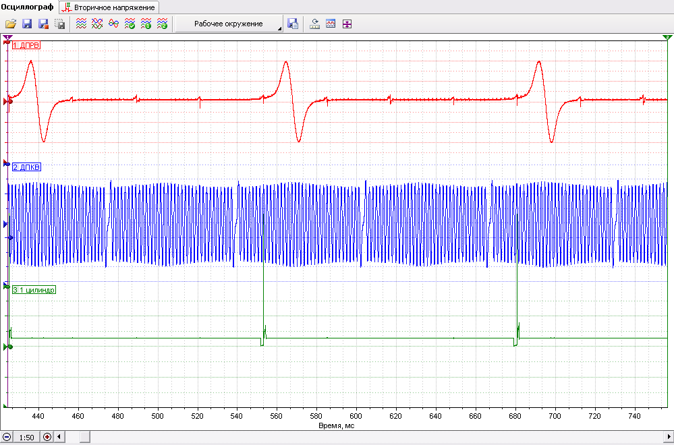Click the 1:50 time scale button
674x445 pixels.
27,438
